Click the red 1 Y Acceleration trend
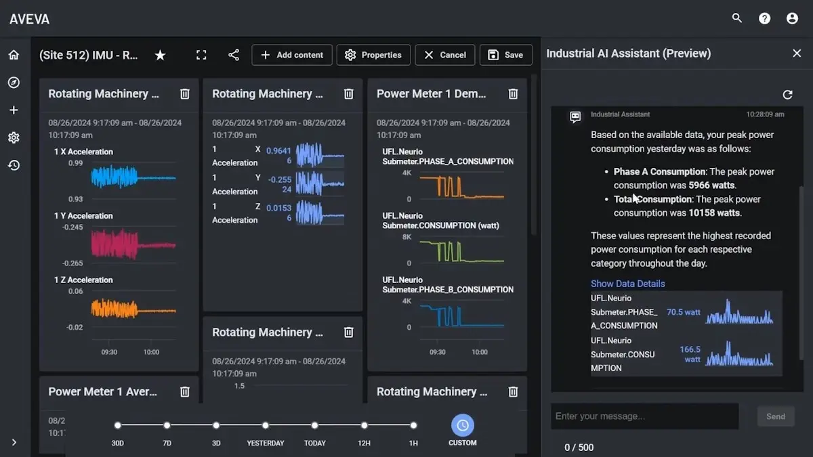This screenshot has width=813, height=457. (x=133, y=245)
